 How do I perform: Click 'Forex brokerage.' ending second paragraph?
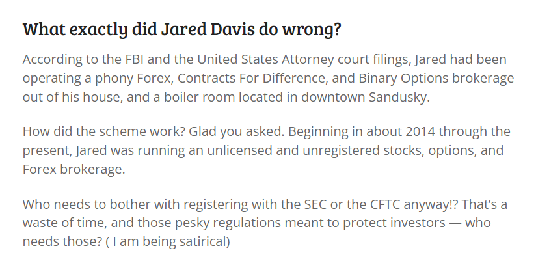coord(74,169)
